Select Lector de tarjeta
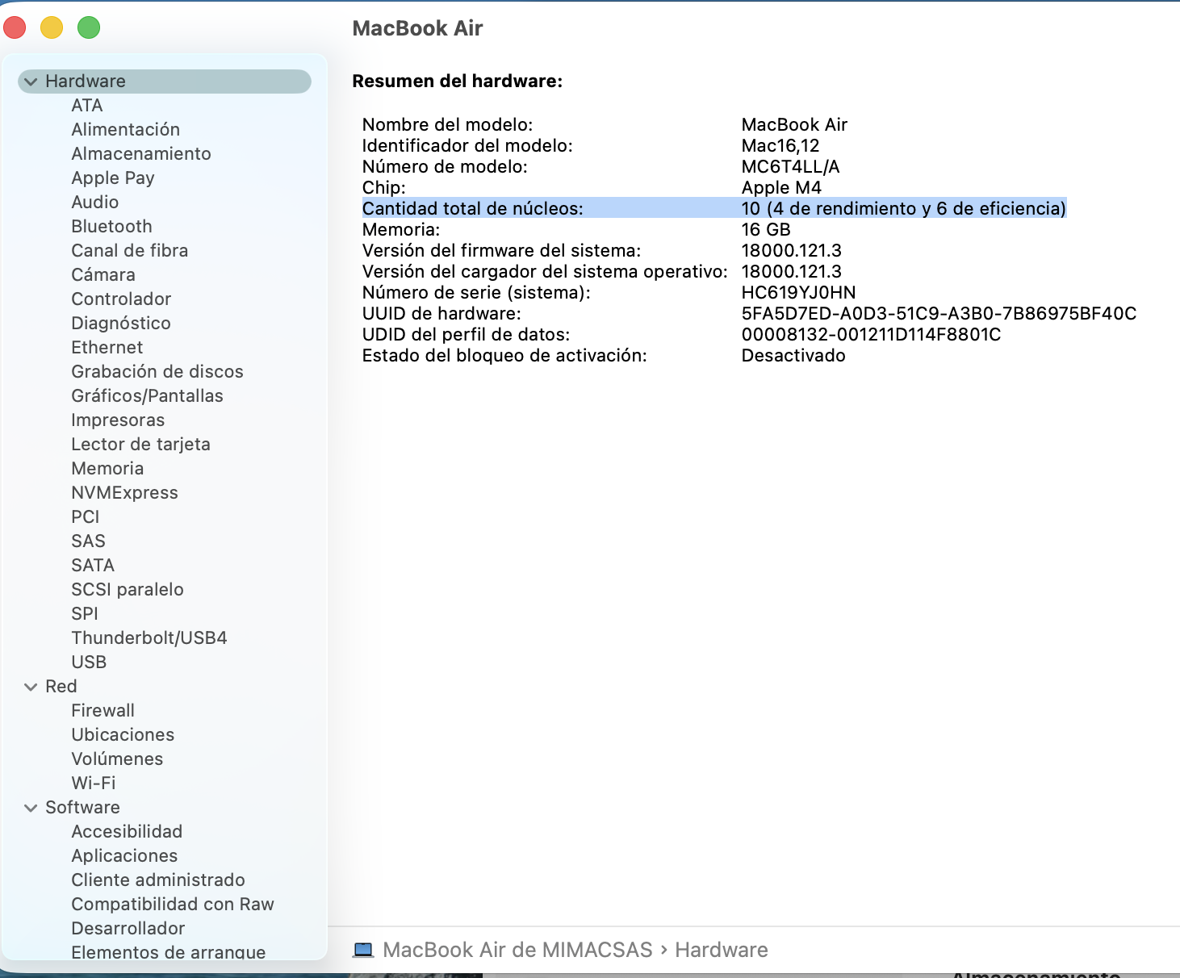The width and height of the screenshot is (1180, 978). pos(140,445)
